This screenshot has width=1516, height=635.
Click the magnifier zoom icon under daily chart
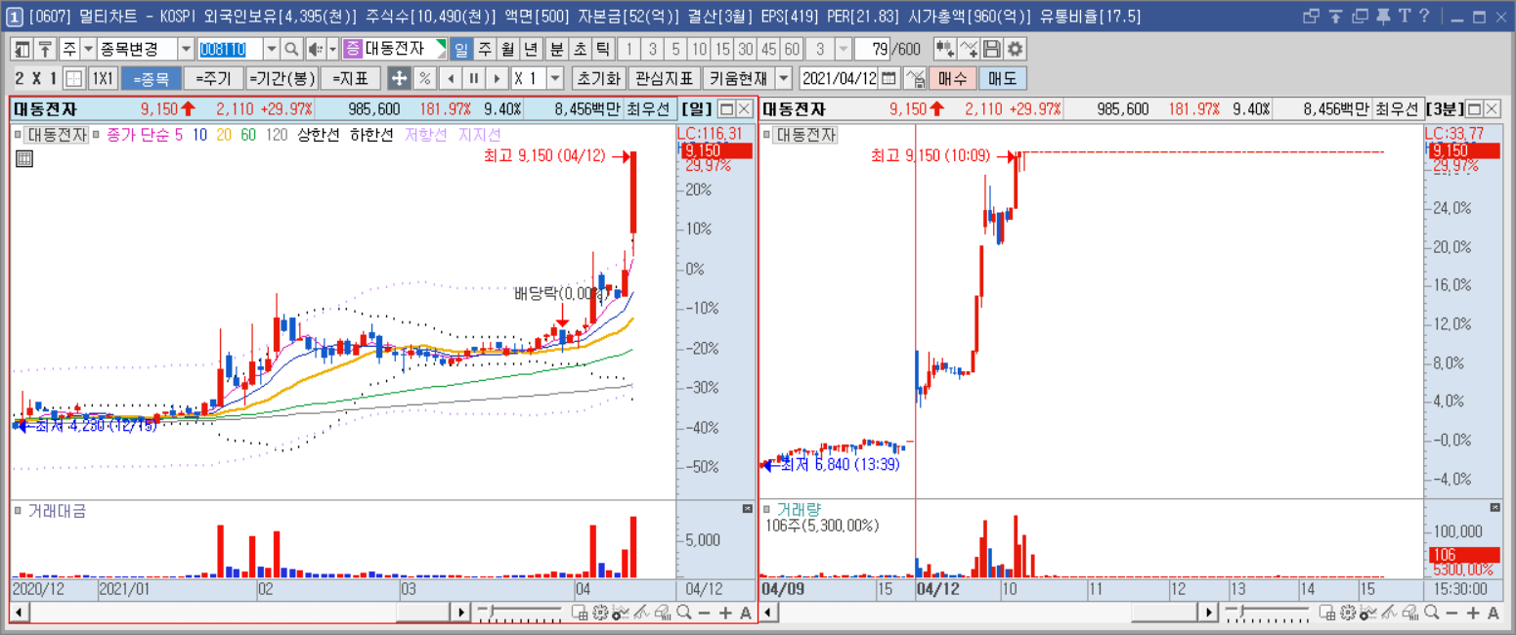(683, 613)
